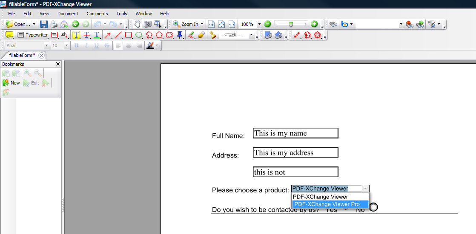This screenshot has width=476, height=234.
Task: Open the Open button dropdown arrow
Action: pyautogui.click(x=34, y=24)
